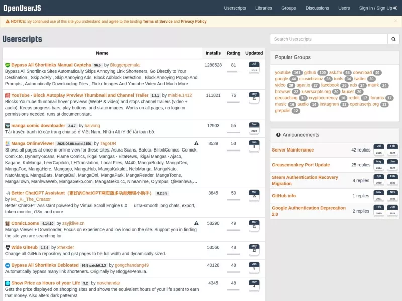
Task: Click the Bypass All Shortlinks Debloated arrow icon
Action: coord(8,265)
